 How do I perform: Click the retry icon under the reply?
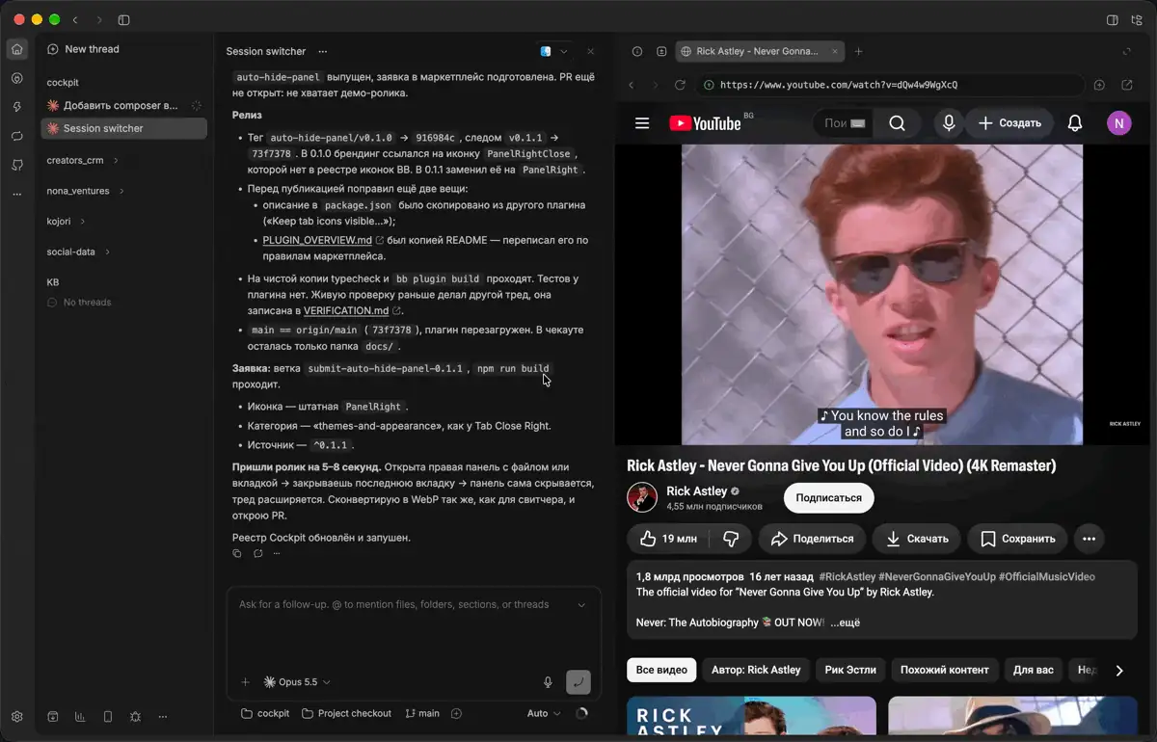coord(258,553)
